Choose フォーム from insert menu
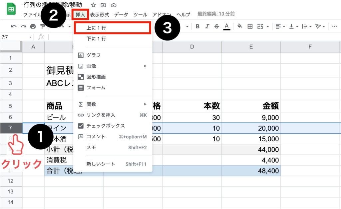The height and width of the screenshot is (209, 341). pyautogui.click(x=113, y=88)
